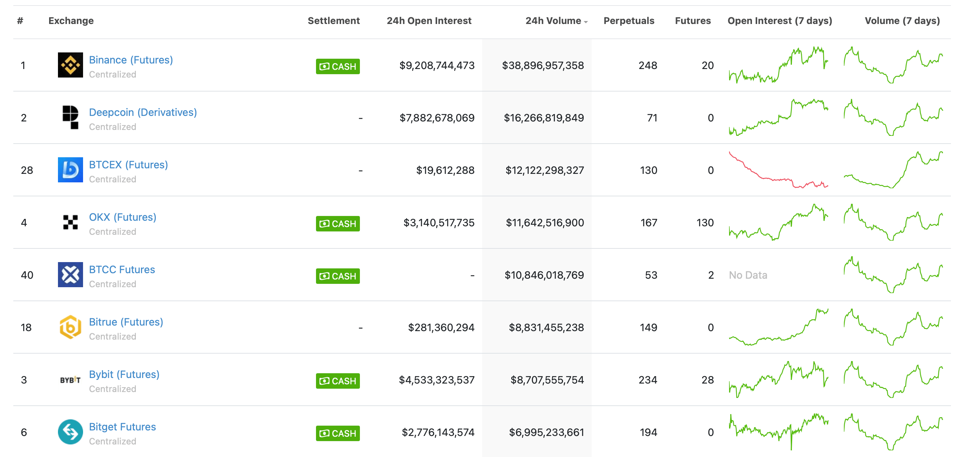The width and height of the screenshot is (962, 457).
Task: Click BTCEX 24h volume $12,122,298,327
Action: click(x=544, y=170)
